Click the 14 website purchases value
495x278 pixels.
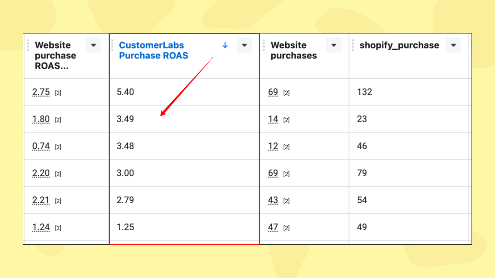pos(273,119)
